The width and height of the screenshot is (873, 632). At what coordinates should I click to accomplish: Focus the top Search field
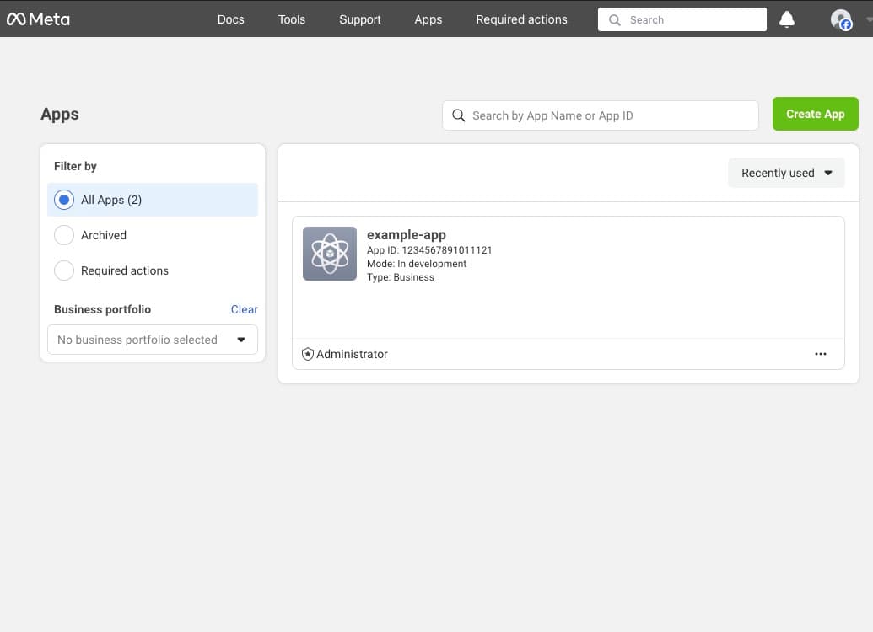point(682,19)
